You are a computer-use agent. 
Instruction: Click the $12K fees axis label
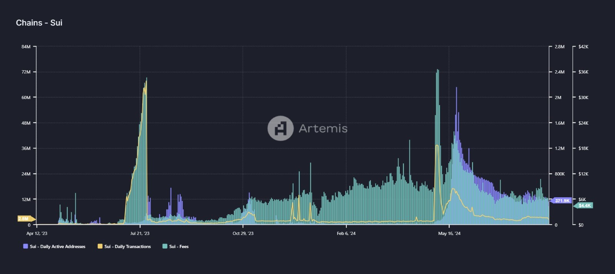click(x=583, y=174)
